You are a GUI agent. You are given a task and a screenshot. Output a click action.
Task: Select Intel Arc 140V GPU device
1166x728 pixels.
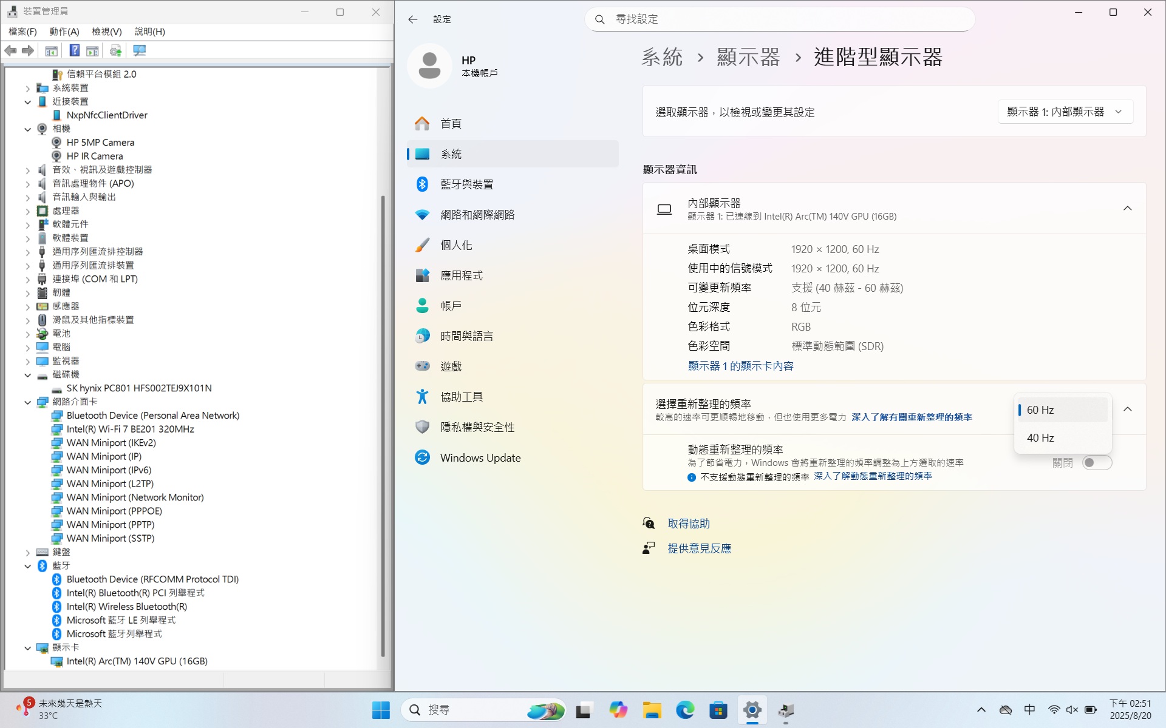137,661
